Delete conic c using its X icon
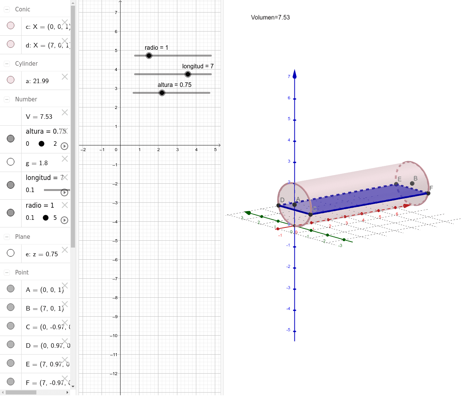Screen dimensions: 471x396 tap(64, 22)
